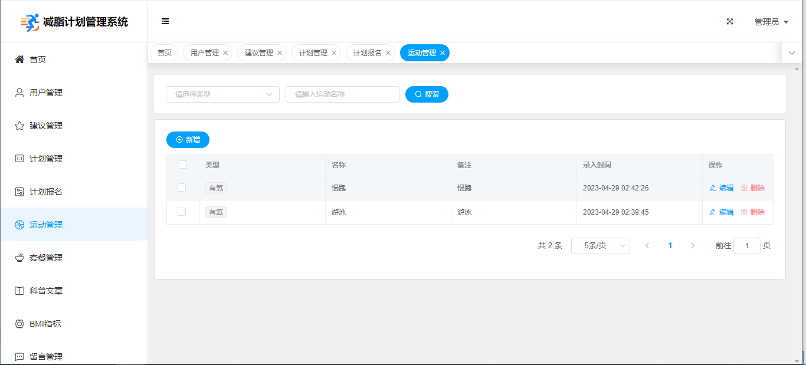Image resolution: width=806 pixels, height=365 pixels.
Task: Click the 留言管理 chat bubble icon
Action: pos(19,356)
